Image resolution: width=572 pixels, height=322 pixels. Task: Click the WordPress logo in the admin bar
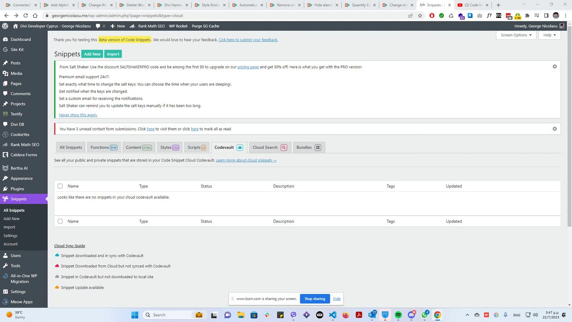pos(5,26)
